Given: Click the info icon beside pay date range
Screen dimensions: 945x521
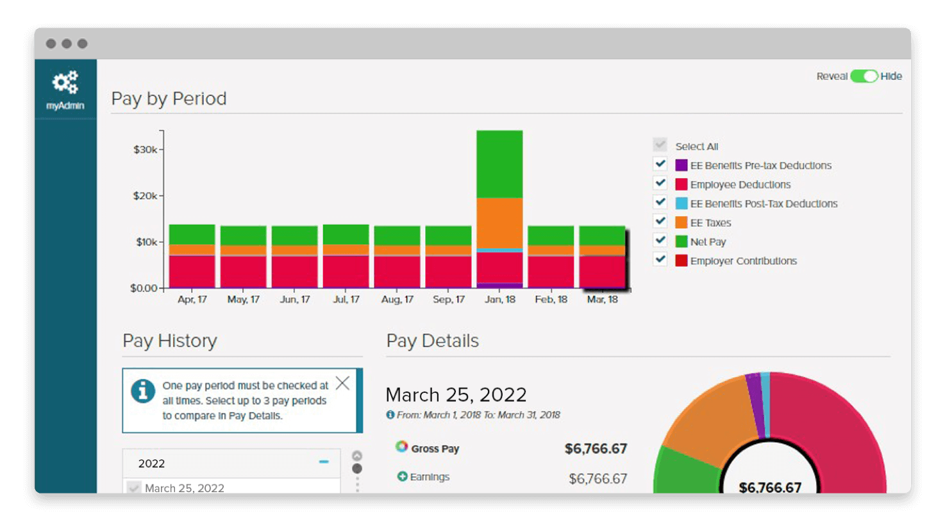Looking at the screenshot, I should [390, 415].
